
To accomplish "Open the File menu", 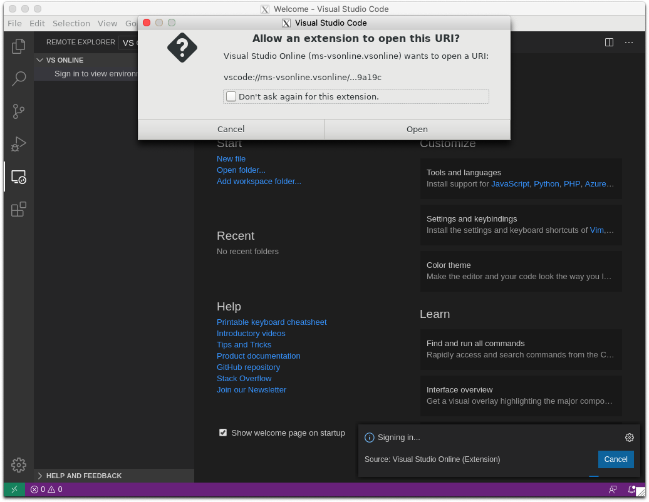I will (14, 23).
